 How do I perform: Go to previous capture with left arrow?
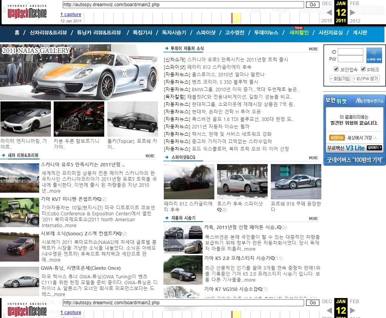point(329,13)
